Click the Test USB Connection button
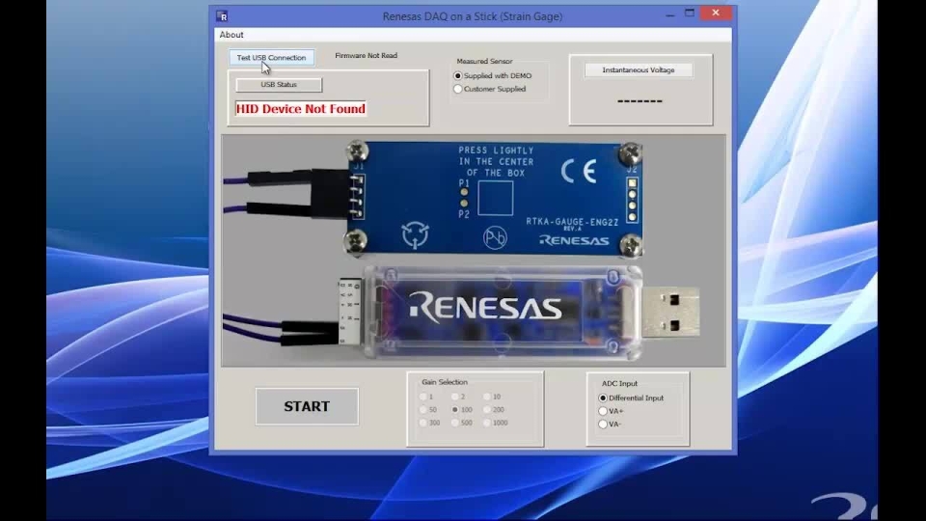The width and height of the screenshot is (926, 521). (x=272, y=57)
